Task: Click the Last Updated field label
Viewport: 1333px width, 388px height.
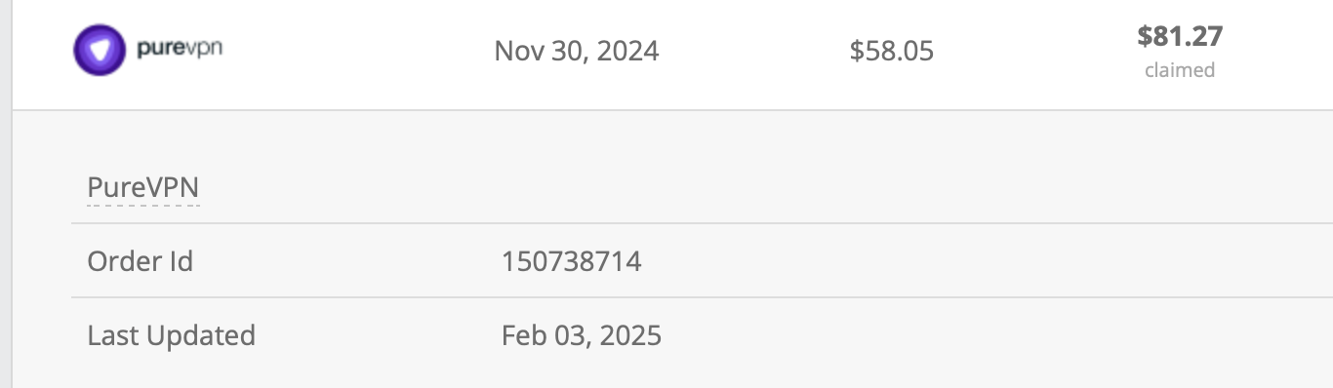Action: (x=172, y=335)
